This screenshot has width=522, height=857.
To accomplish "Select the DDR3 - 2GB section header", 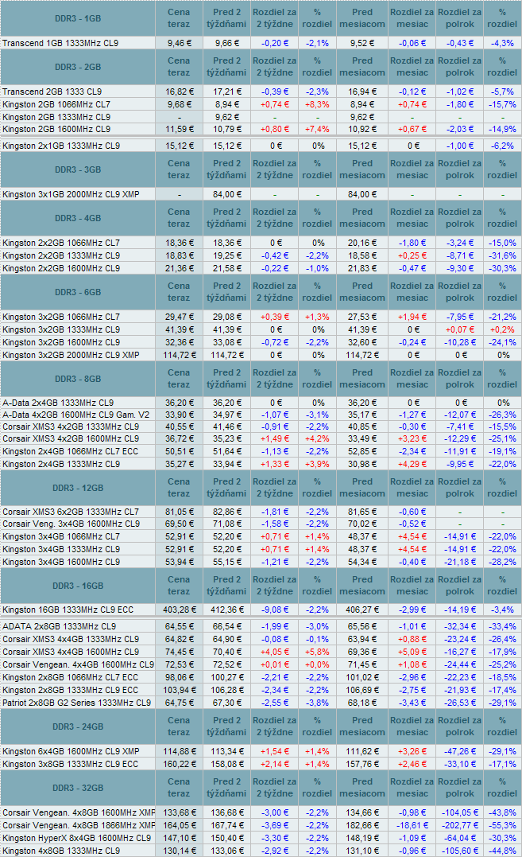I will click(x=78, y=67).
